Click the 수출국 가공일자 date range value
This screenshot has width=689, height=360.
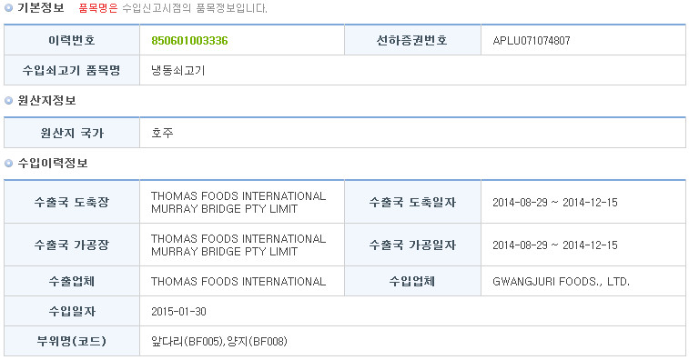click(x=555, y=245)
